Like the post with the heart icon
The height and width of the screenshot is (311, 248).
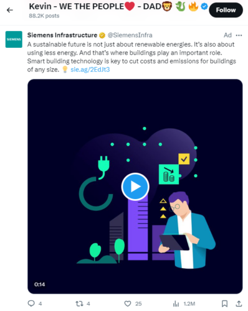pos(128,304)
